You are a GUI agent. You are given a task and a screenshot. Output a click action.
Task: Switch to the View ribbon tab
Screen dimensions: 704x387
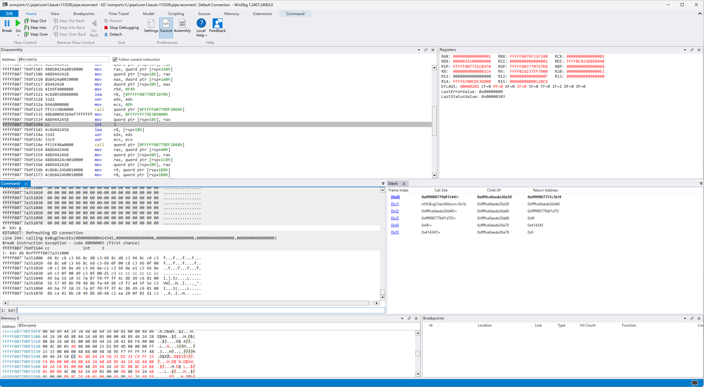(x=55, y=14)
